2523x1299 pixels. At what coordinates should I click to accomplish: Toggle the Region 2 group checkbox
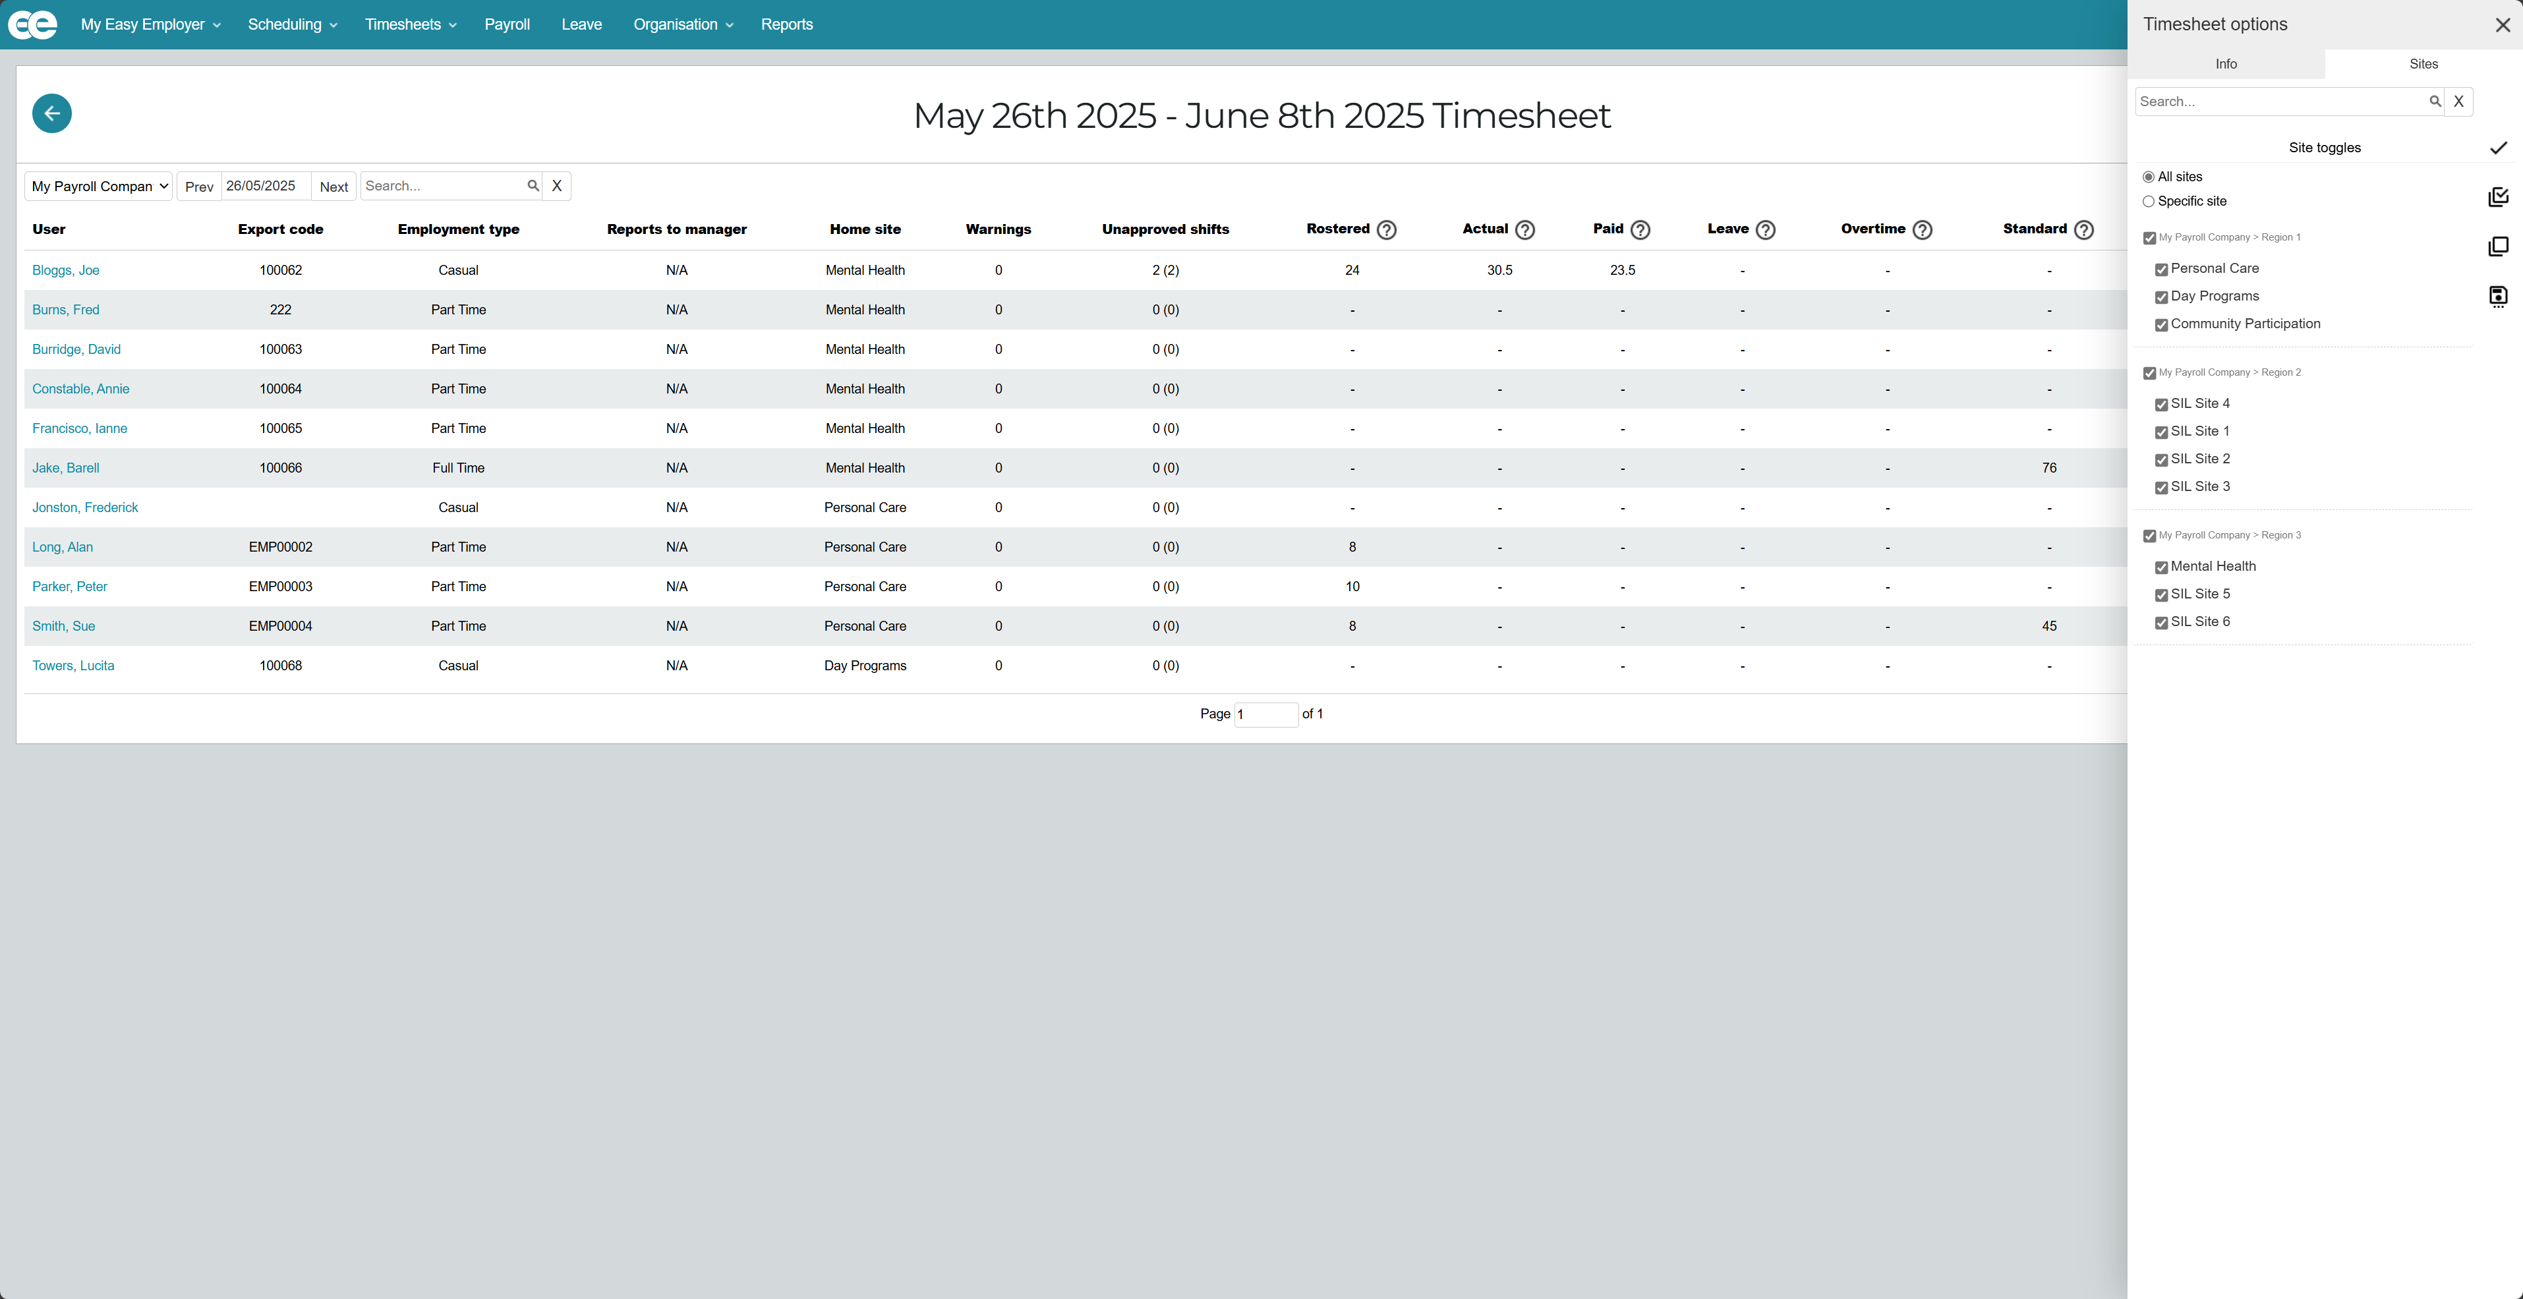point(2150,373)
